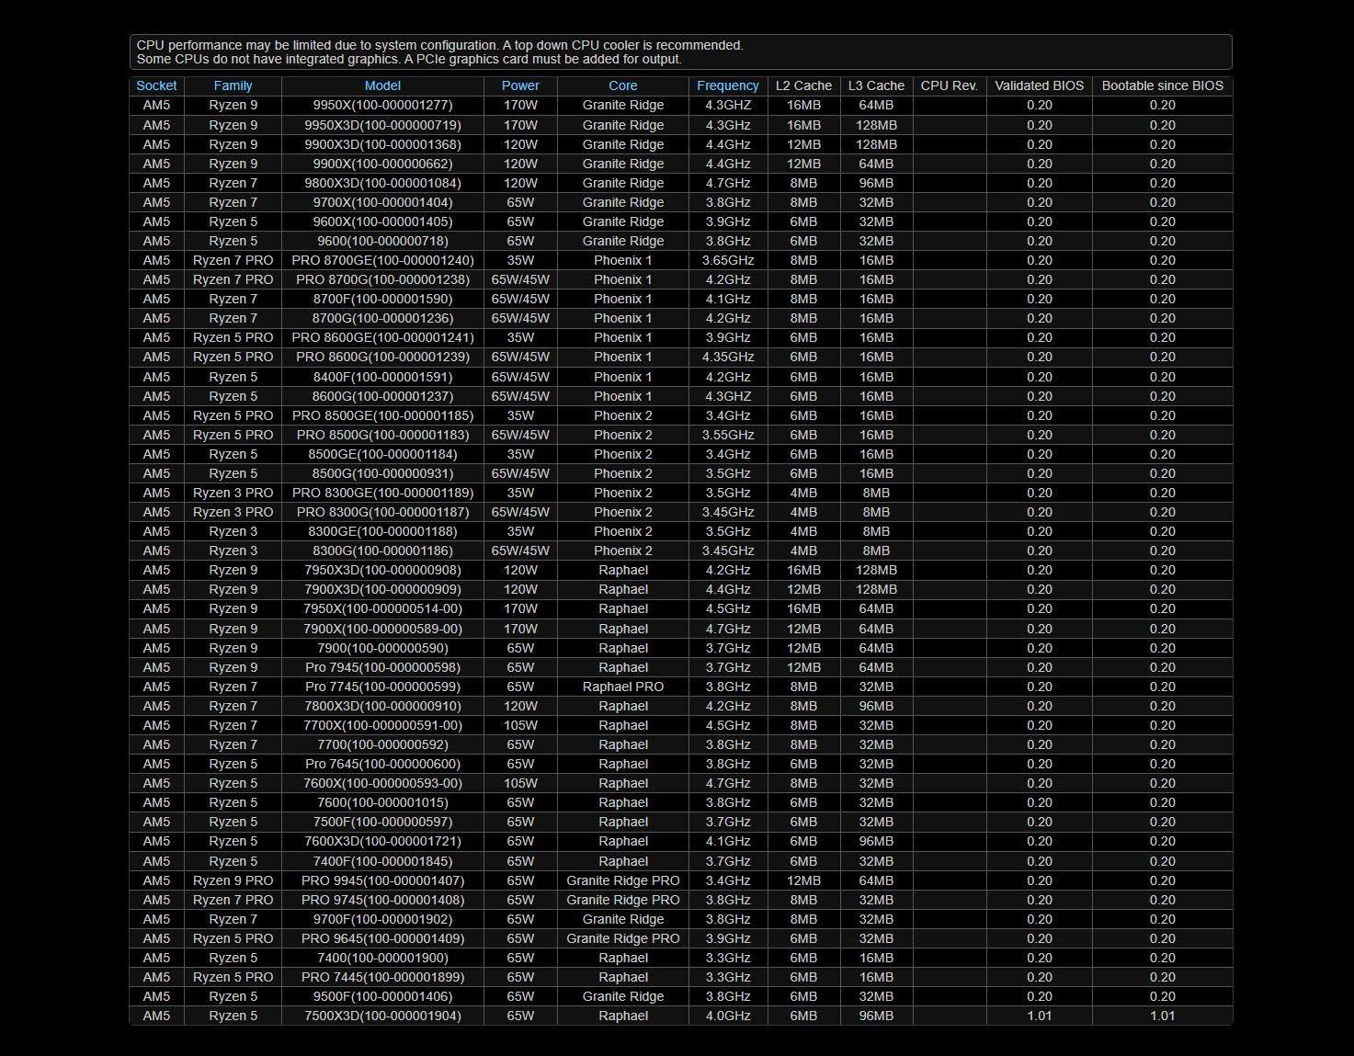The image size is (1354, 1056).
Task: Click the Model column header
Action: pos(382,85)
